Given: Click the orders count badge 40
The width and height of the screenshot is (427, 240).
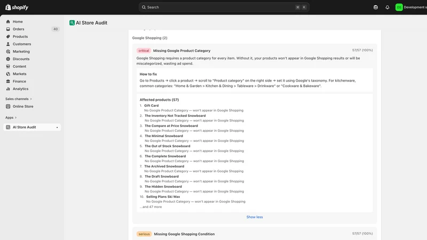Looking at the screenshot, I should 56,29.
